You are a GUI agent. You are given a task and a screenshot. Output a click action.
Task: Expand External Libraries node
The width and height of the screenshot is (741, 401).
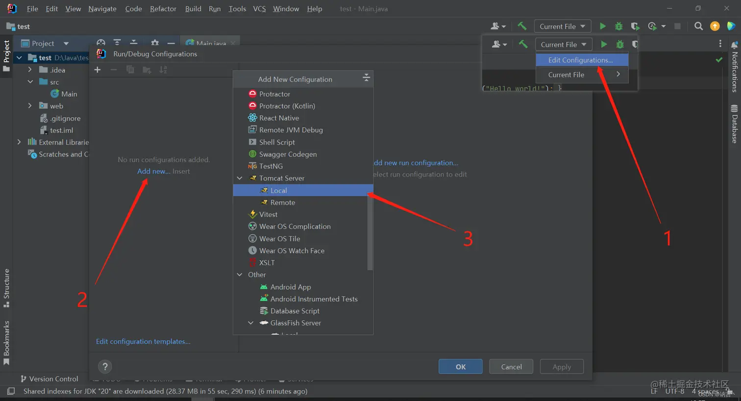(19, 142)
